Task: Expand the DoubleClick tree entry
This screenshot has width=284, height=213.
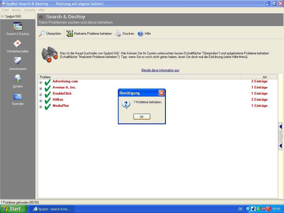Action: 40,95
